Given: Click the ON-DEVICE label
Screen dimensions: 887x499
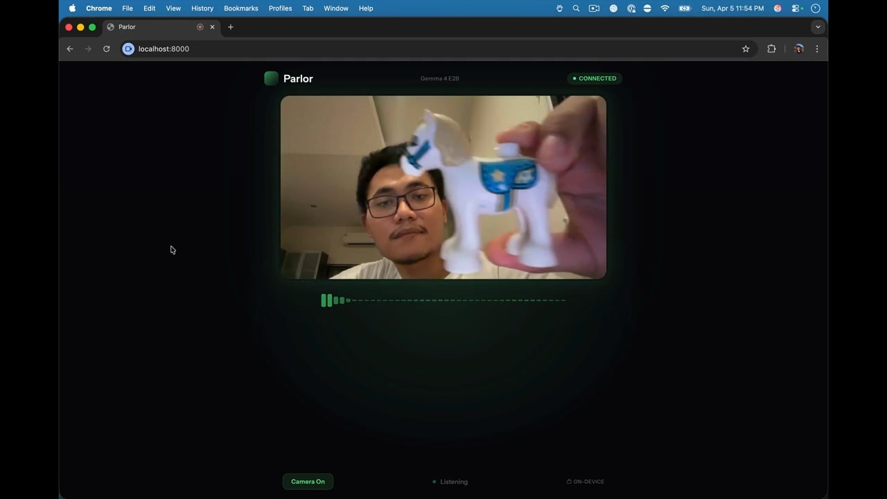Looking at the screenshot, I should [589, 482].
